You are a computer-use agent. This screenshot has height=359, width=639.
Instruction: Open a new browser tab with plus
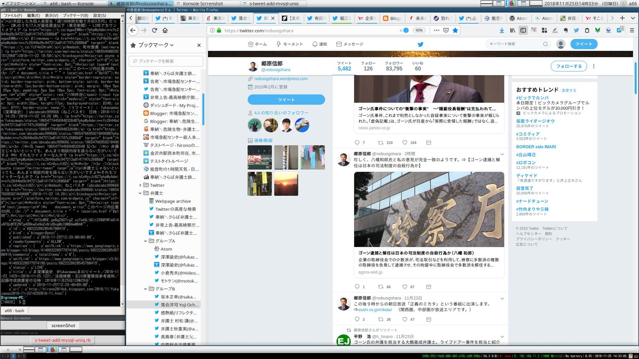[622, 18]
